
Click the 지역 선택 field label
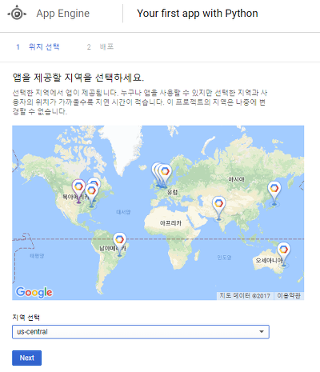[26, 318]
